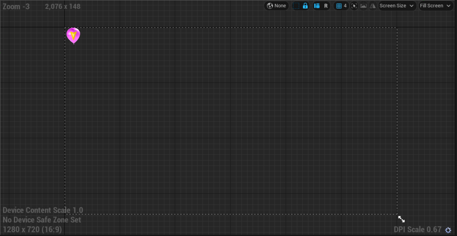Image resolution: width=457 pixels, height=236 pixels.
Task: Click the DPI Scale 0.67 text
Action: coord(417,230)
